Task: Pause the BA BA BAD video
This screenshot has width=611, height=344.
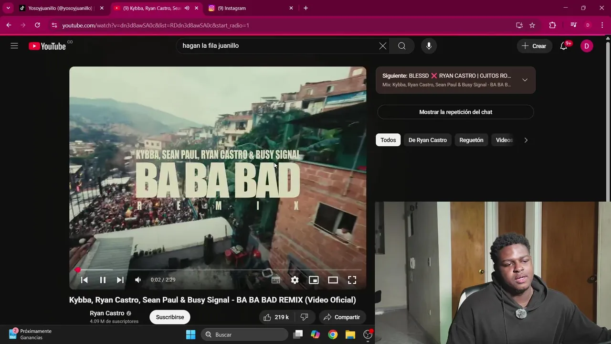Action: 103,280
